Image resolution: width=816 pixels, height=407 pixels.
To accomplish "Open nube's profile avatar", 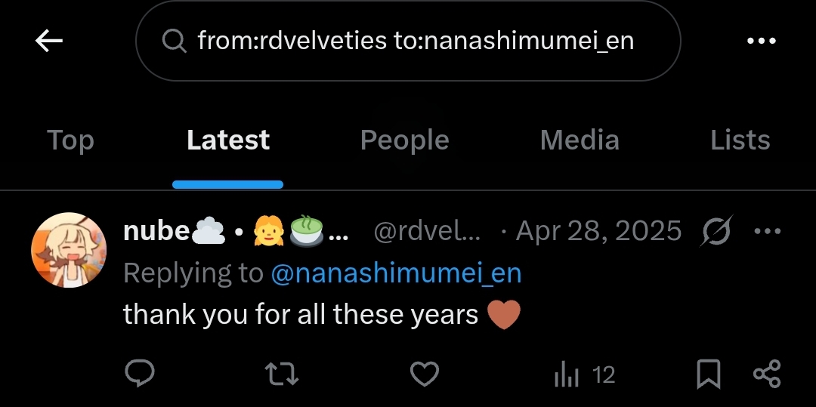I will click(69, 250).
